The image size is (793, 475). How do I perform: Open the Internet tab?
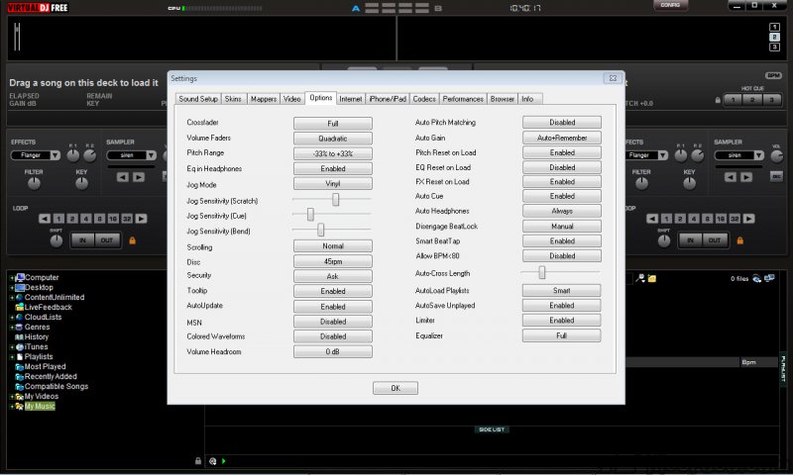click(351, 99)
